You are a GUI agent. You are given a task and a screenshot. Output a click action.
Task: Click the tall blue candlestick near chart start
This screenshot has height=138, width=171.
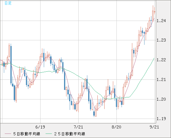point(11,65)
